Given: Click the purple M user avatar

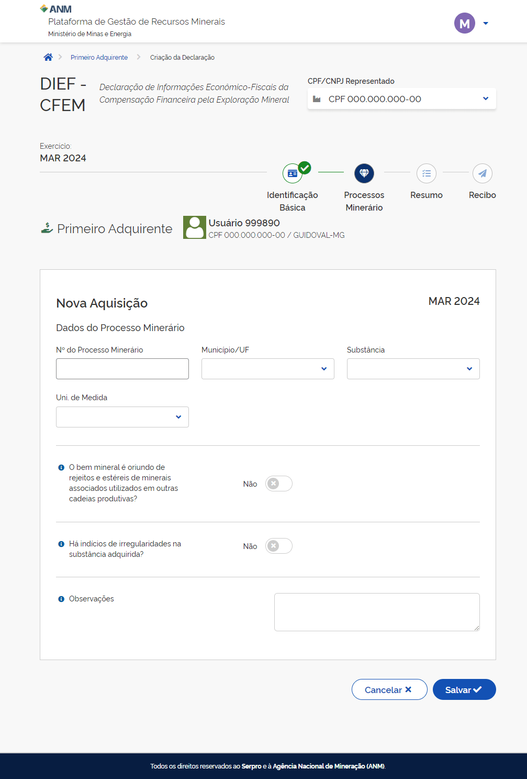Looking at the screenshot, I should (464, 24).
